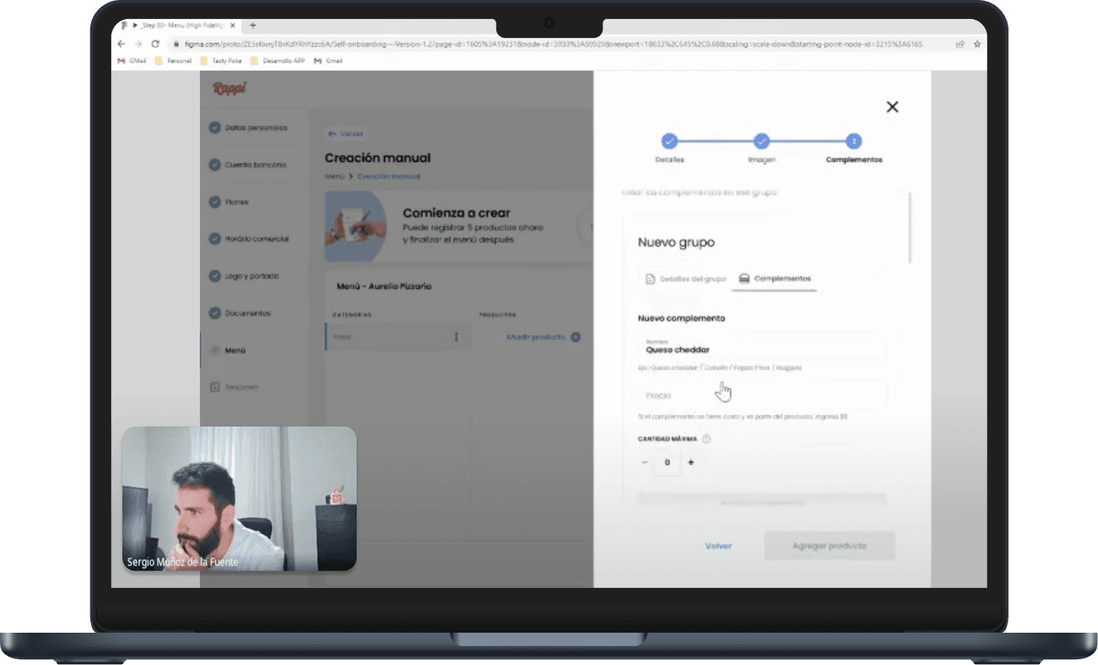Click the Agregar producto button
The width and height of the screenshot is (1098, 665).
coord(830,546)
